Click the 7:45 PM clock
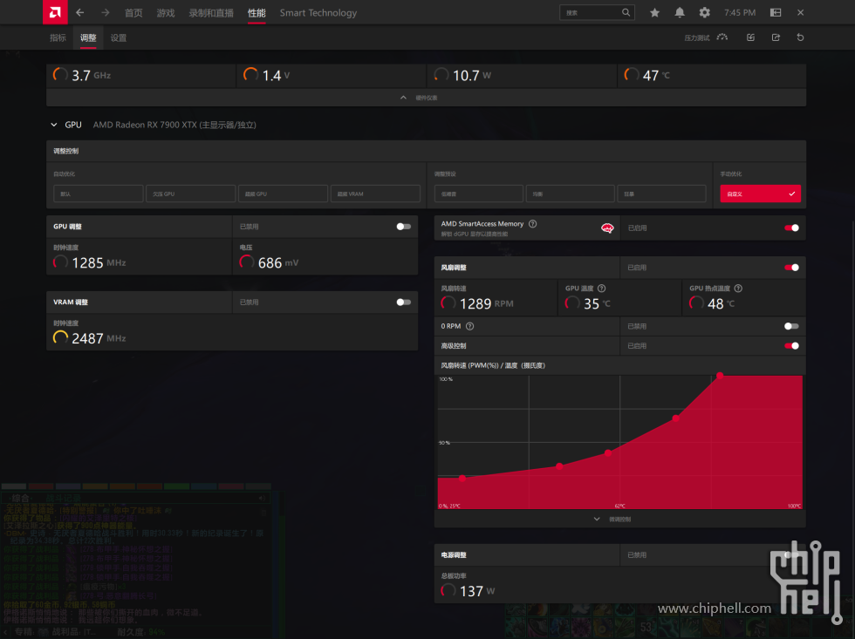Viewport: 855px width, 639px height. coord(740,12)
